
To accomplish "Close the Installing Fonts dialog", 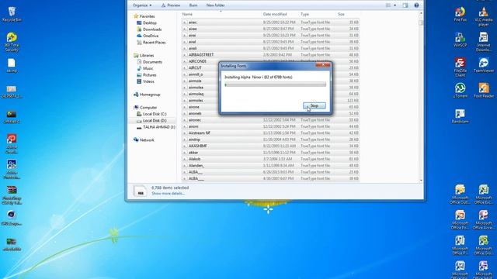I will tap(323, 65).
